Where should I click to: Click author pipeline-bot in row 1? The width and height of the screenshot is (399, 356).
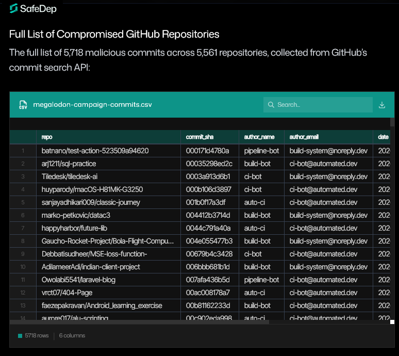[261, 151]
